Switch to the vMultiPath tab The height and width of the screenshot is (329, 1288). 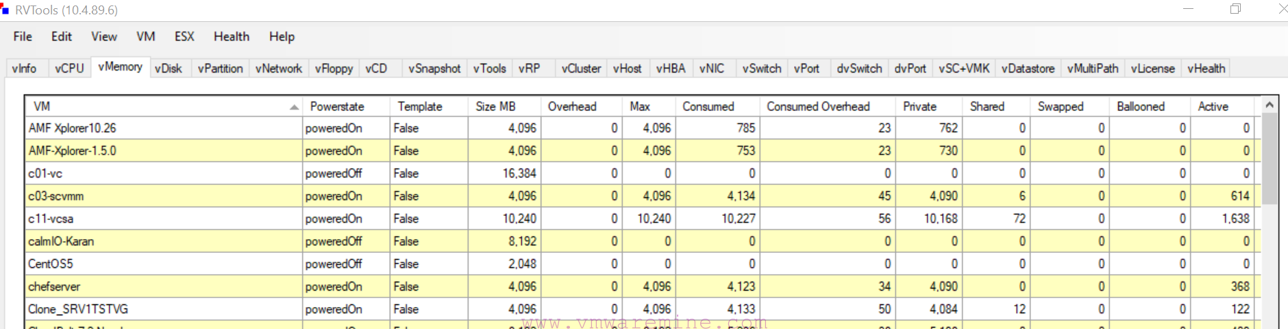pos(1093,69)
